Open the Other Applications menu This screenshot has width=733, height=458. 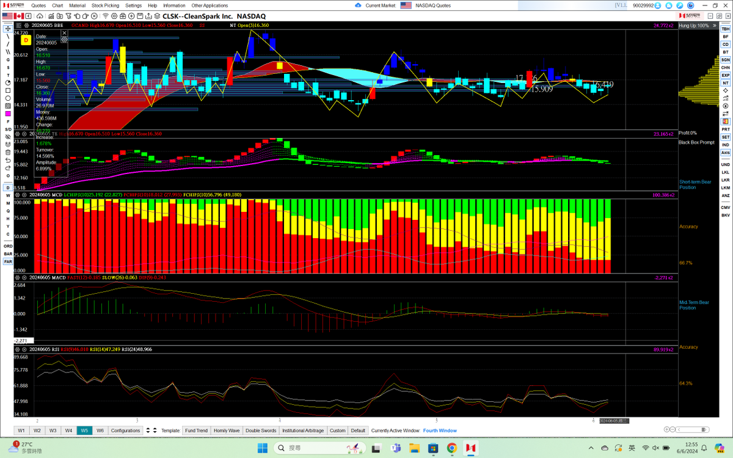[x=210, y=5]
